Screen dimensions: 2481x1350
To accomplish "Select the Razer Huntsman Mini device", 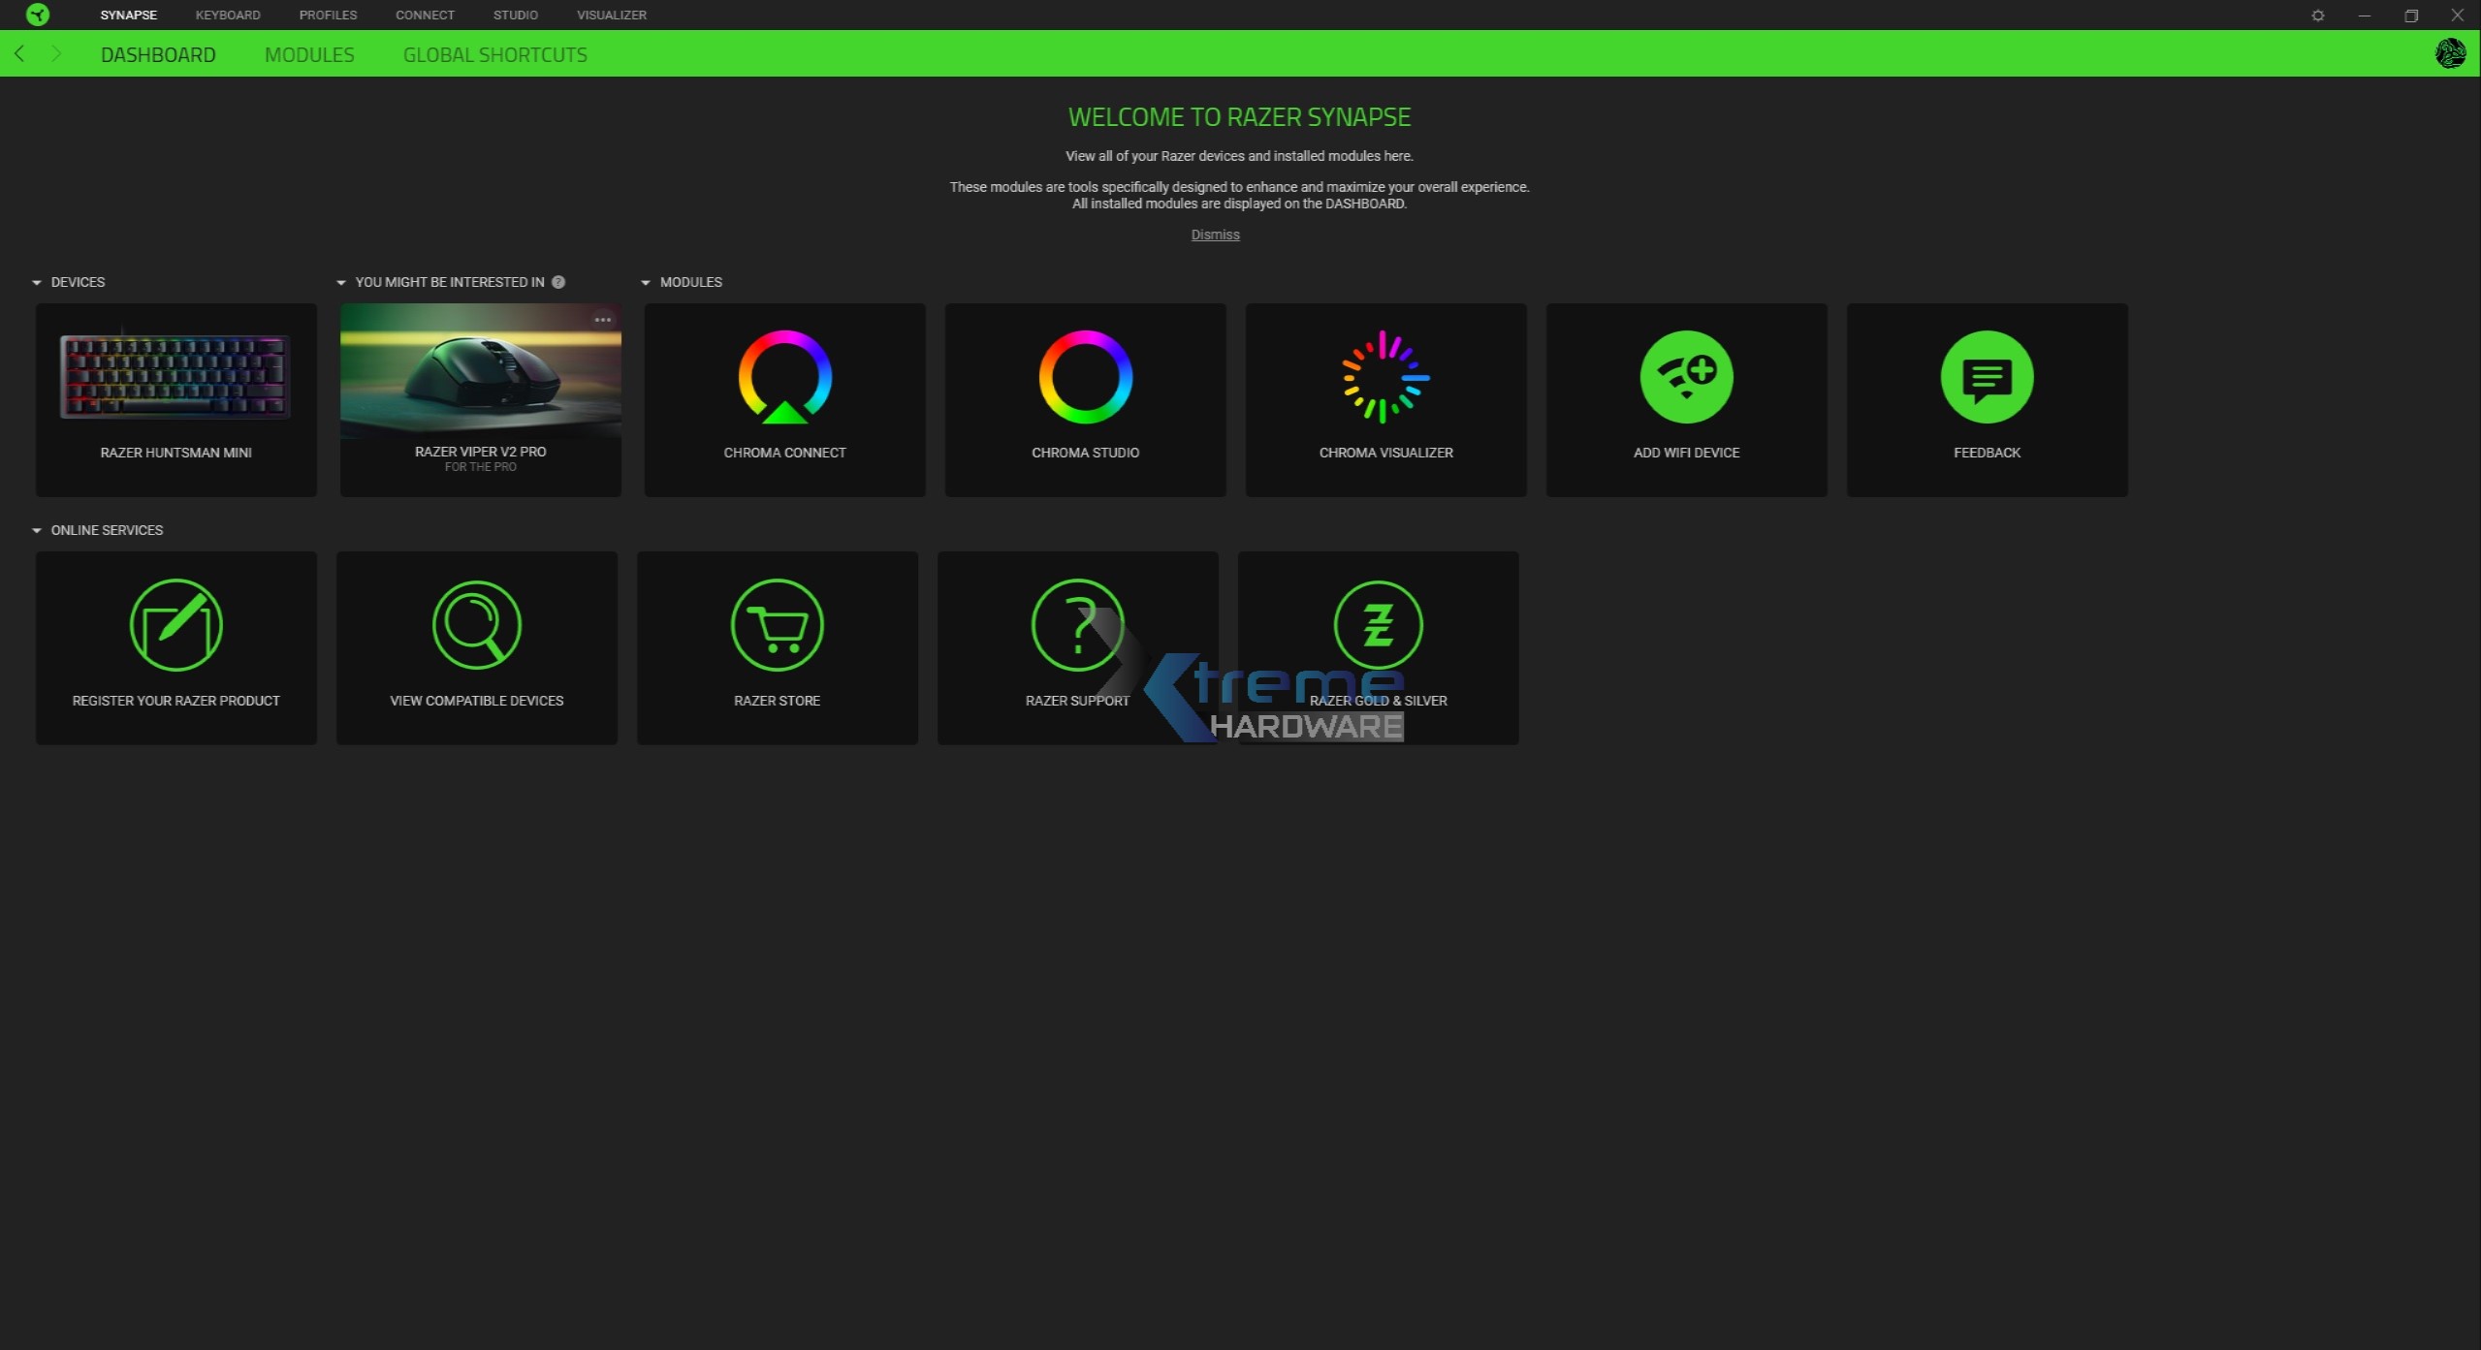I will (x=175, y=397).
